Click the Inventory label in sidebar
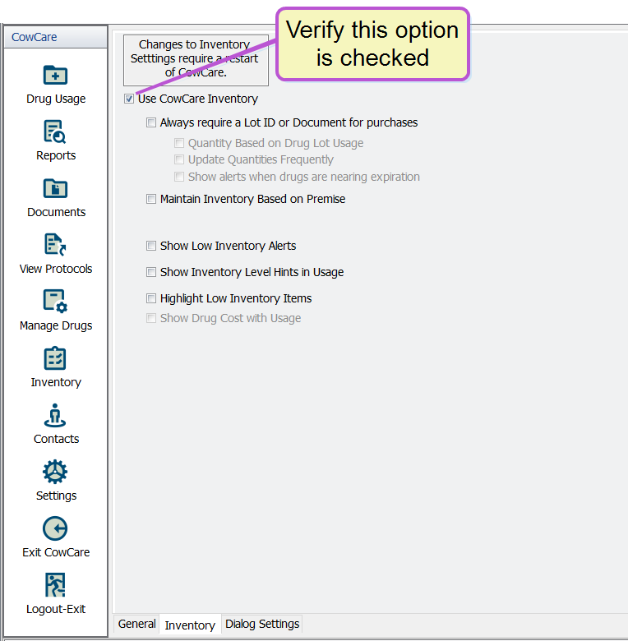Screen dimensions: 628x641 pos(56,382)
